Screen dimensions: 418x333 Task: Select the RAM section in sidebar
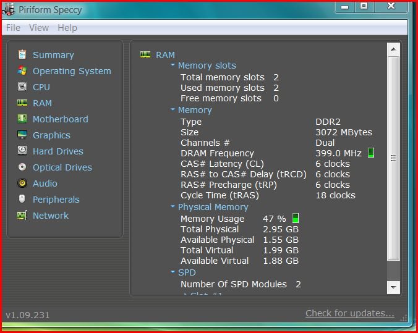click(x=43, y=103)
